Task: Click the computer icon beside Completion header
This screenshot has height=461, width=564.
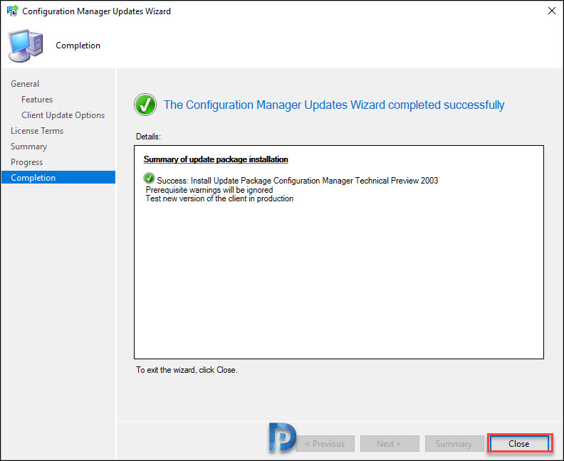Action: tap(26, 46)
